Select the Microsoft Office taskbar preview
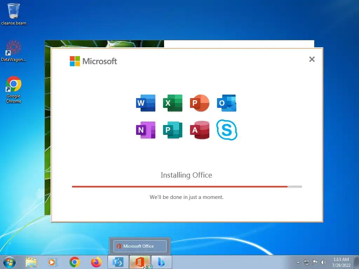The height and width of the screenshot is (269, 359). click(140, 246)
